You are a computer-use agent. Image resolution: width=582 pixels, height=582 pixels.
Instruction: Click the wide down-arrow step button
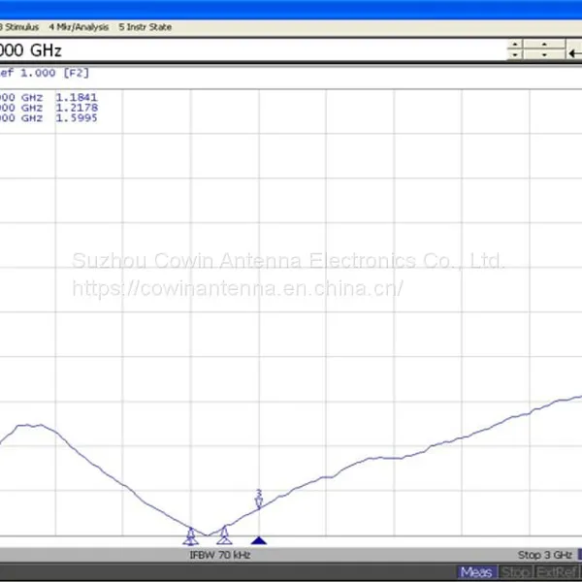[x=544, y=54]
